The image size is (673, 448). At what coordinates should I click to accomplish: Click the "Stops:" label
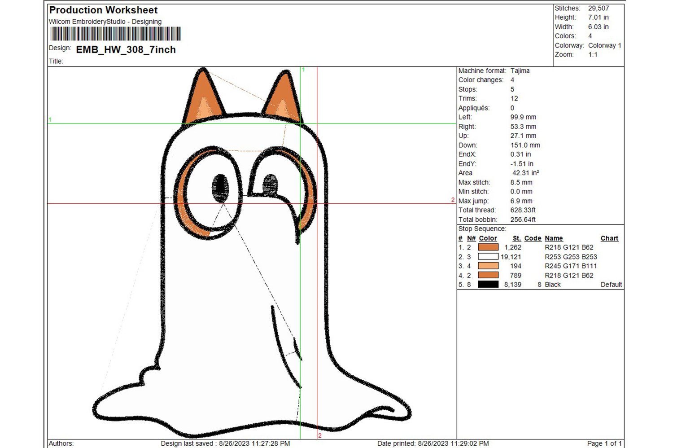(468, 89)
